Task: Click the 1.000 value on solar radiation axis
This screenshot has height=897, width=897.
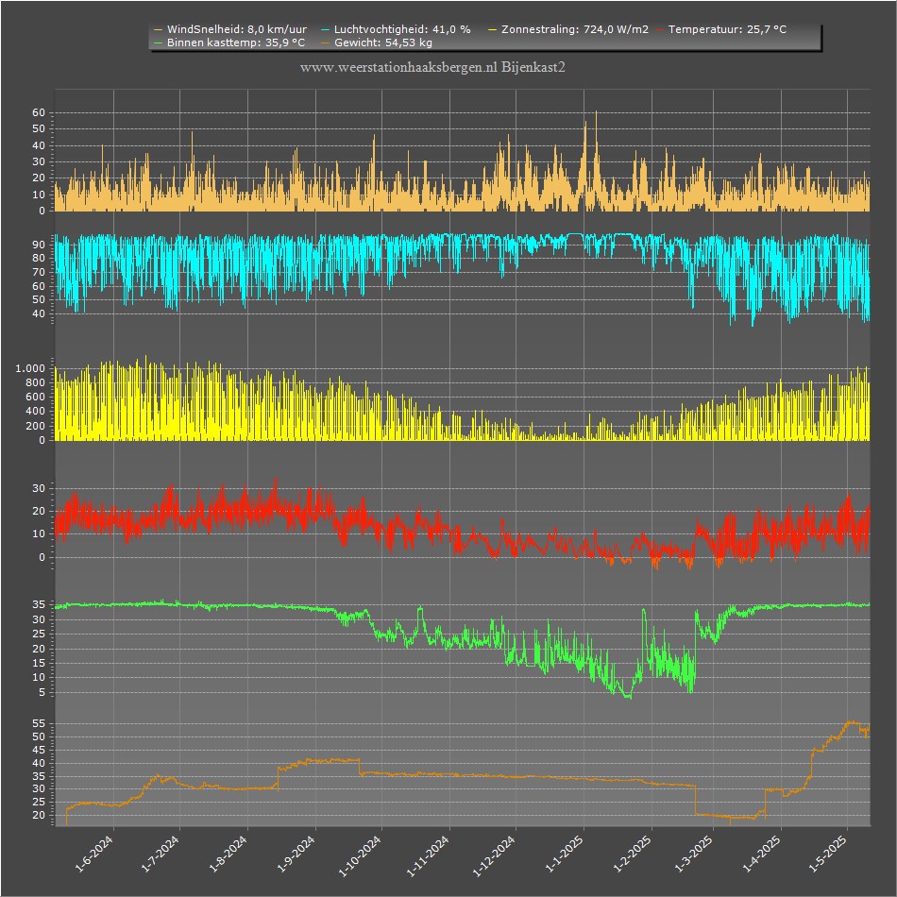Action: point(30,368)
